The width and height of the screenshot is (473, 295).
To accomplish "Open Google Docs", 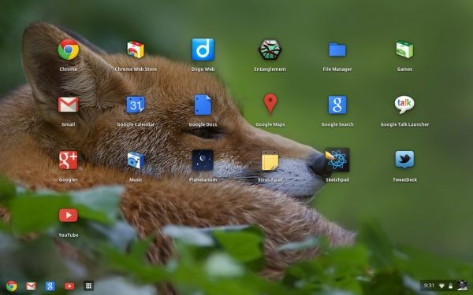I will pos(203,105).
